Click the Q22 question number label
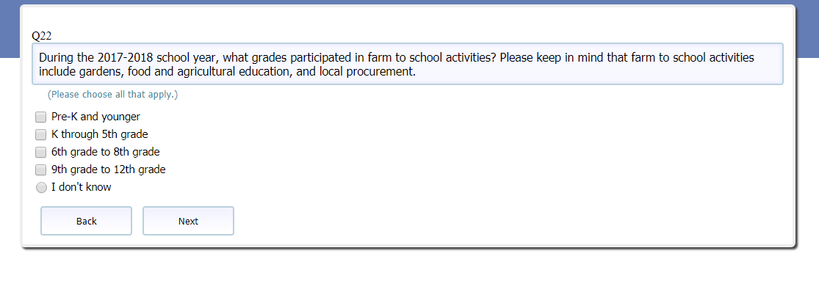819x281 pixels. click(x=41, y=36)
